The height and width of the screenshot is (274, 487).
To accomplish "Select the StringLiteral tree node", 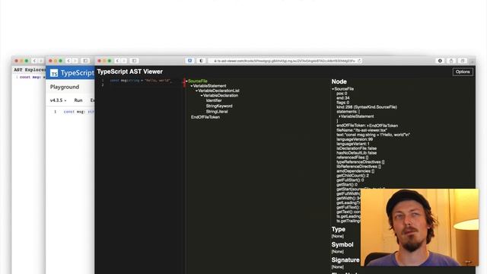I will pos(217,112).
